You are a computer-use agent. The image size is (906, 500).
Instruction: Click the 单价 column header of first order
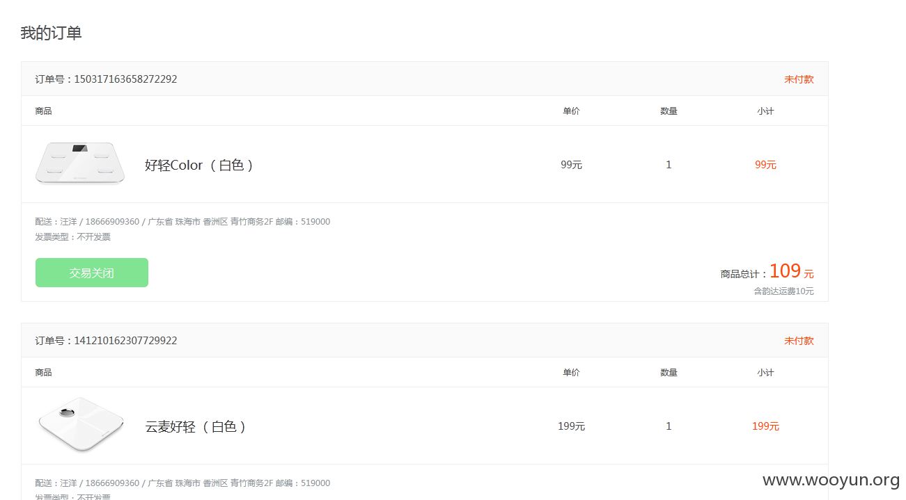pos(571,111)
